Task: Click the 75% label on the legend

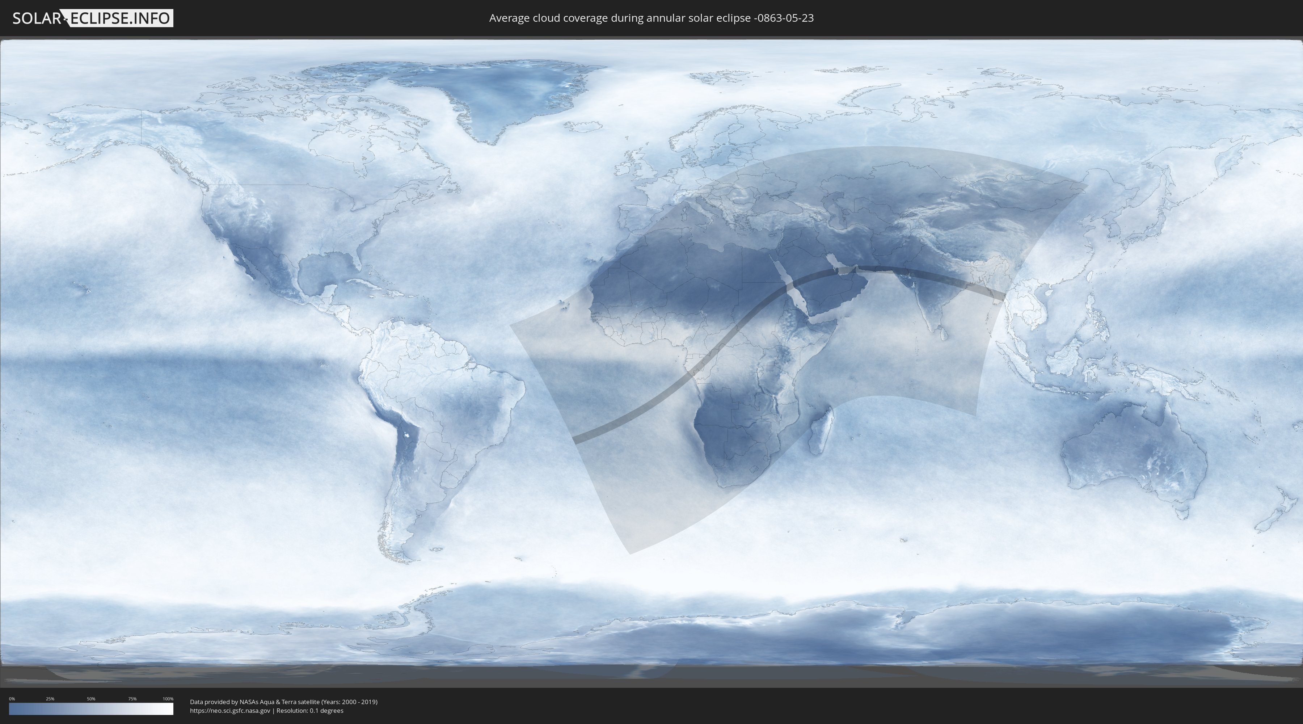Action: [132, 699]
